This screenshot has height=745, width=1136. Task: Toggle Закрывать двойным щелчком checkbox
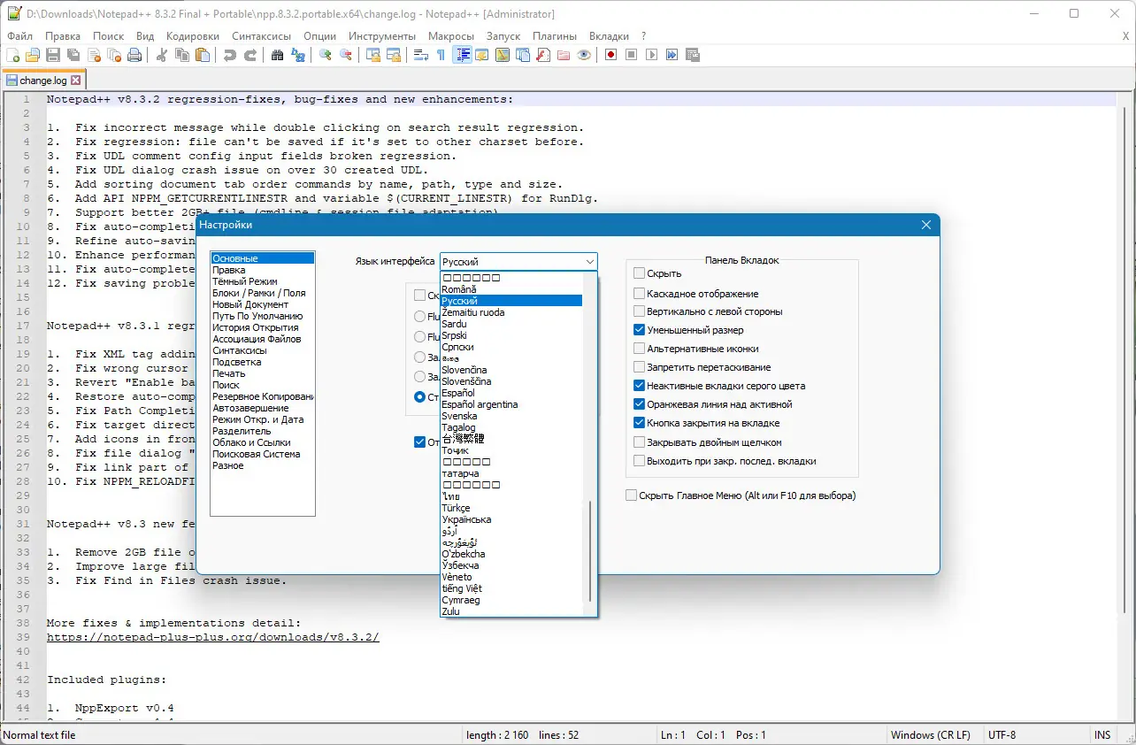(640, 442)
